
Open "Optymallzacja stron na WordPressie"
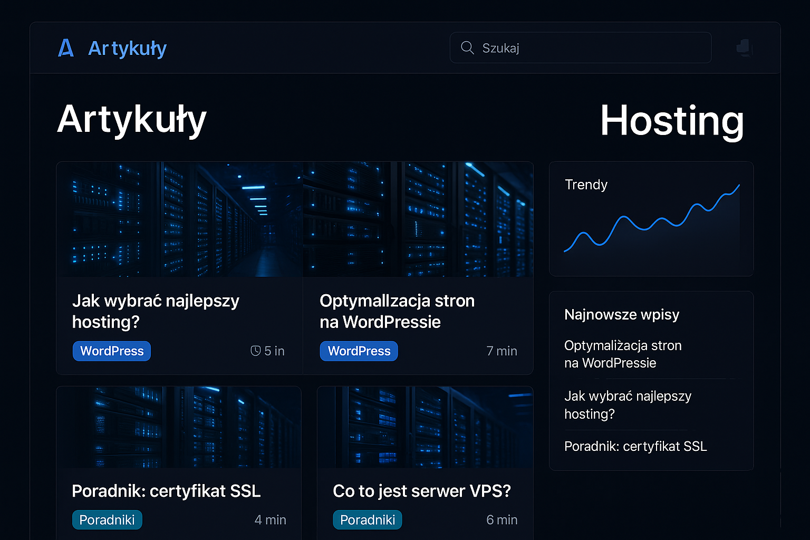tap(397, 311)
